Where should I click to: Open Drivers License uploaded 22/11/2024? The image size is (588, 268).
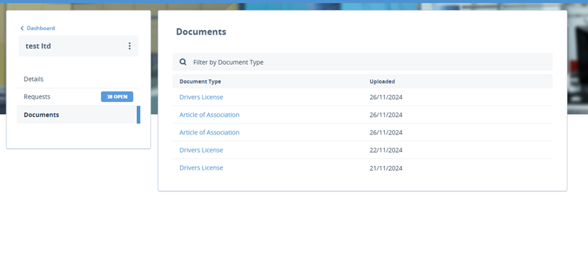[201, 150]
